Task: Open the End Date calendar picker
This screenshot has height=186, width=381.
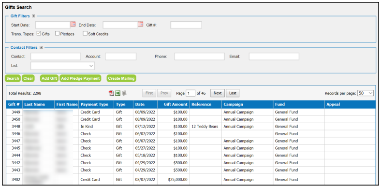Action: coord(140,24)
